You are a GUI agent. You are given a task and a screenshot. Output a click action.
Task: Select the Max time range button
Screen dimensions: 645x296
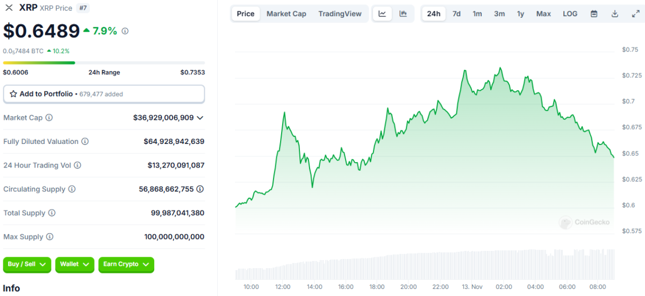click(543, 14)
